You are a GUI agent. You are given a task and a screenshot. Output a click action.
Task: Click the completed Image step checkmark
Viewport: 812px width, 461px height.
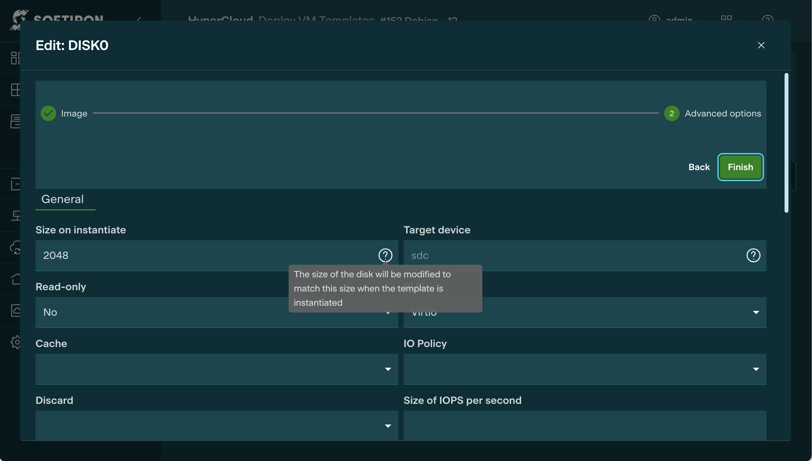48,113
